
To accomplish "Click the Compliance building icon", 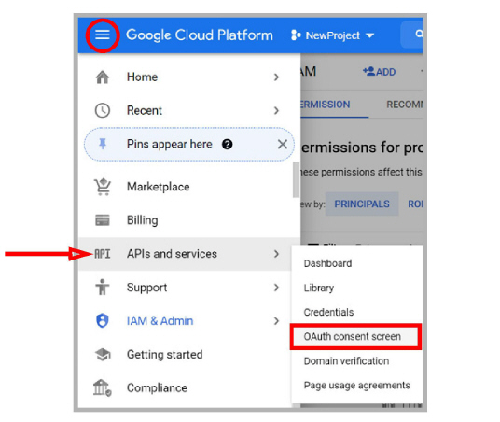I will (x=103, y=387).
